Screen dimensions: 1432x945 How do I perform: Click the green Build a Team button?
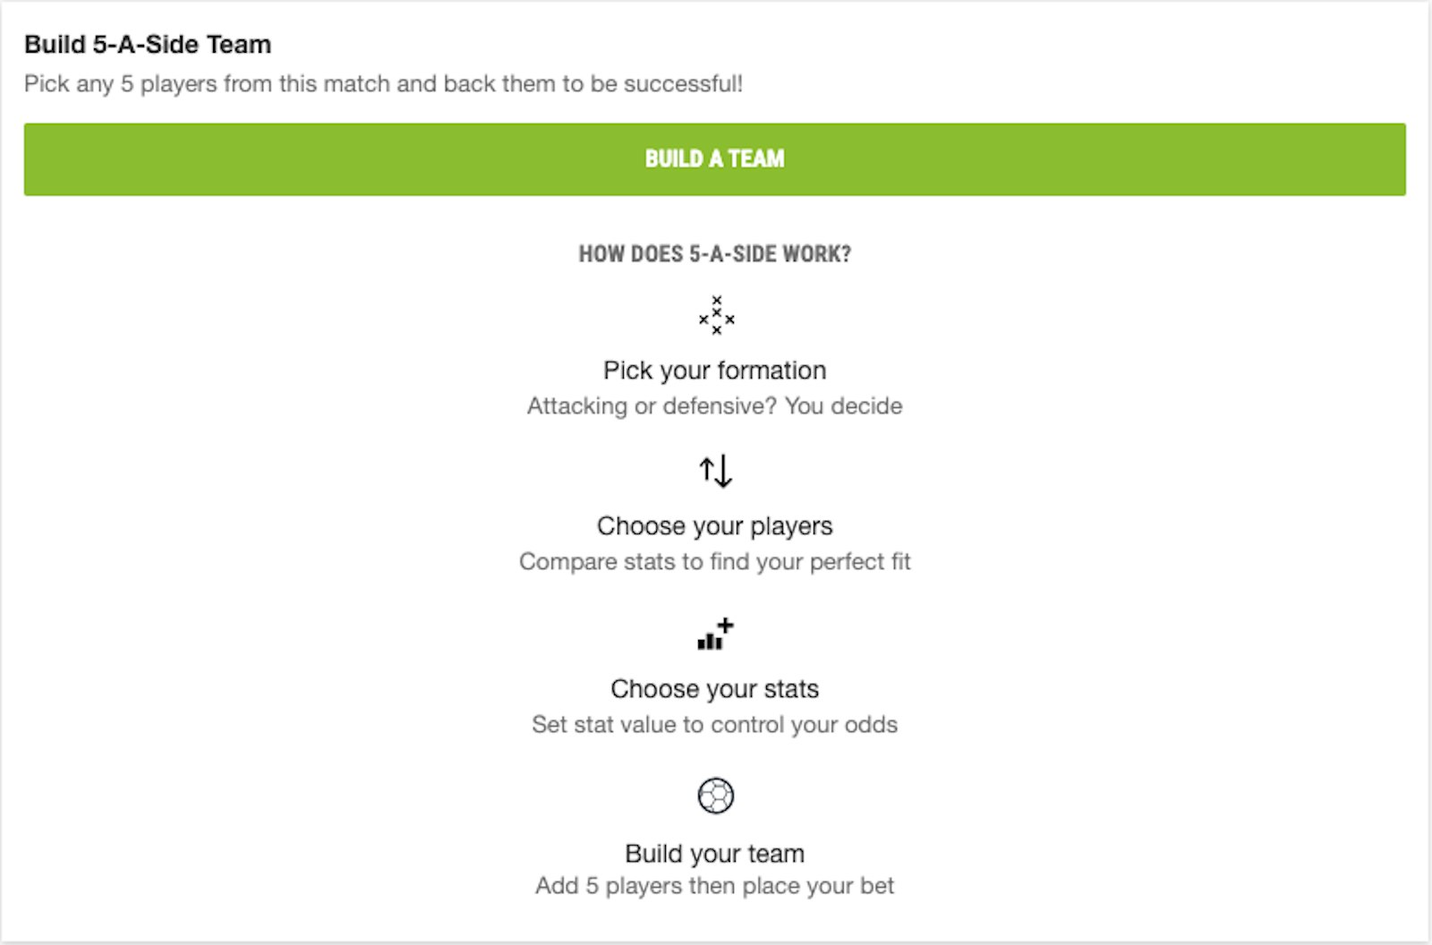click(714, 159)
